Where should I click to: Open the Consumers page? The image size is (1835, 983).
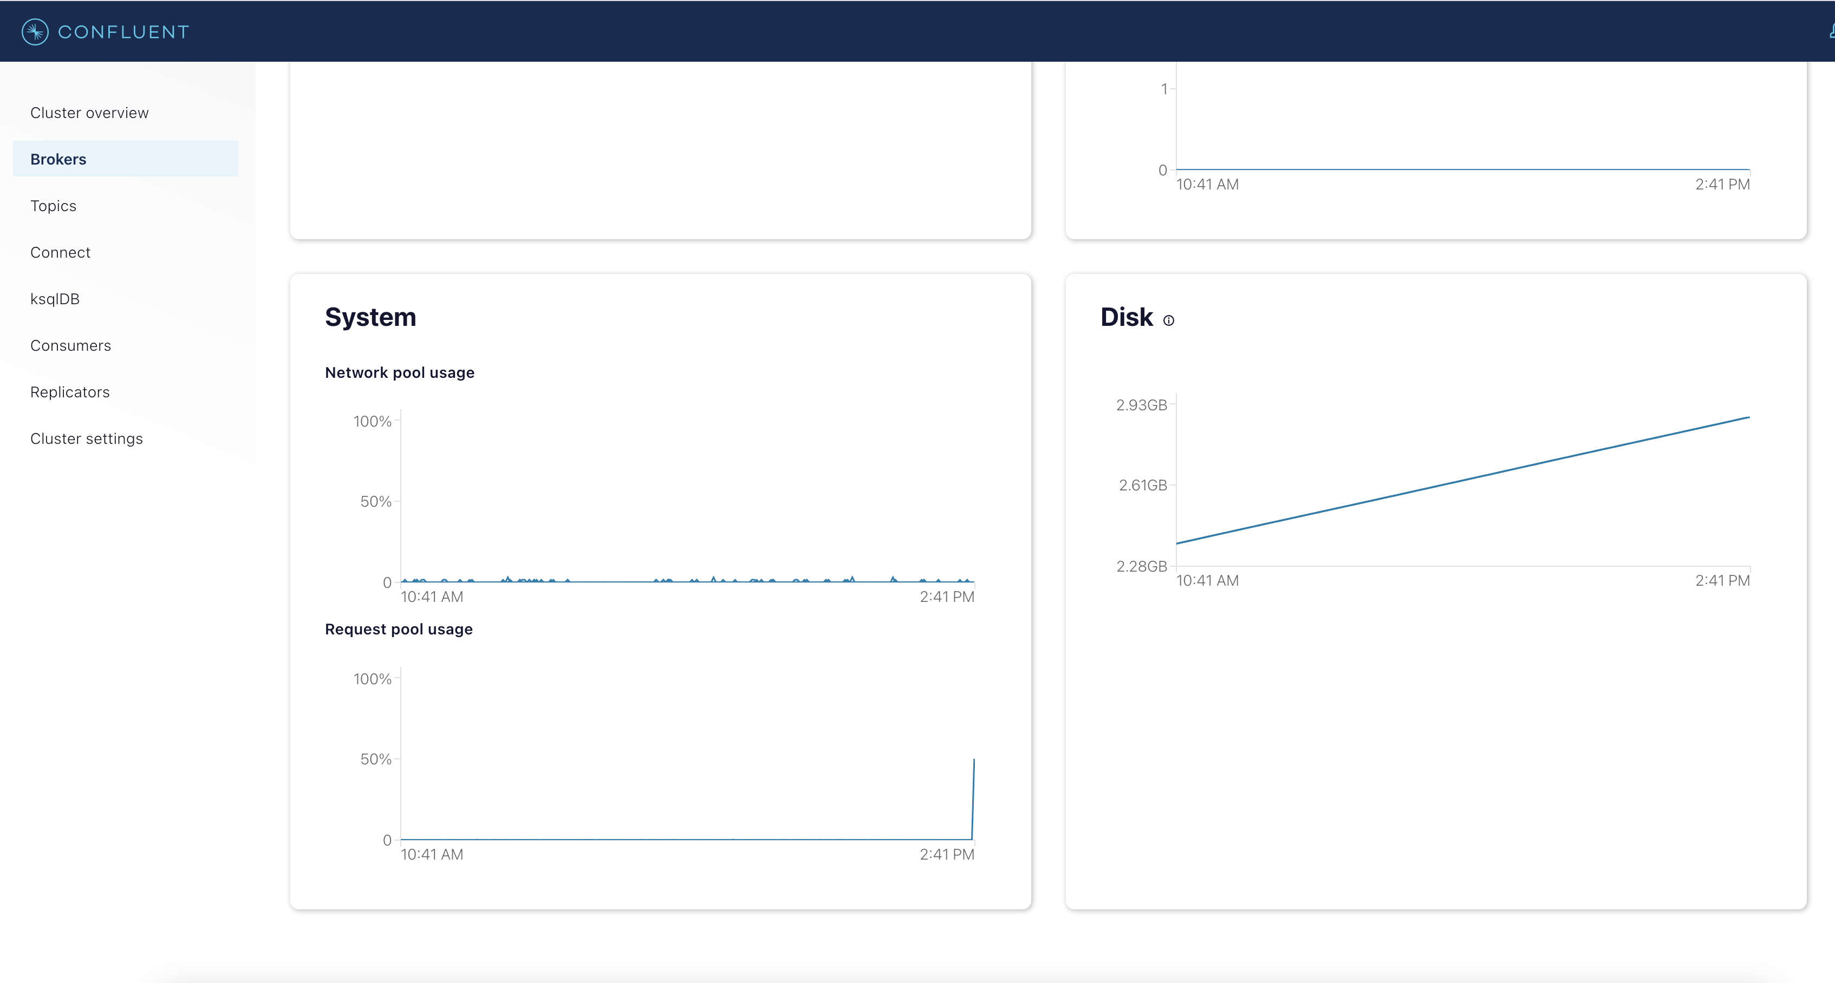tap(70, 345)
